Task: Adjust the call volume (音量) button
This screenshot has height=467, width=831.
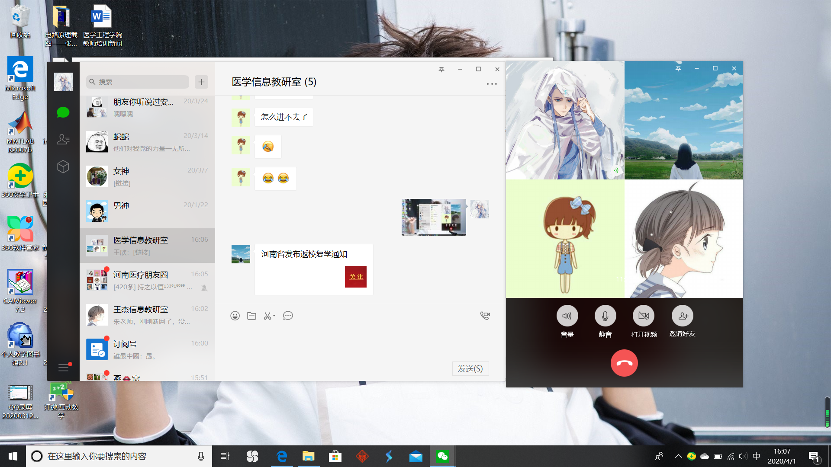Action: (567, 316)
